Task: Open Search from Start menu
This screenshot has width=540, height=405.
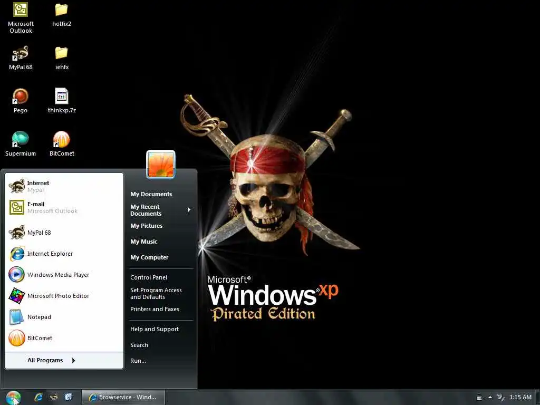Action: click(x=139, y=345)
